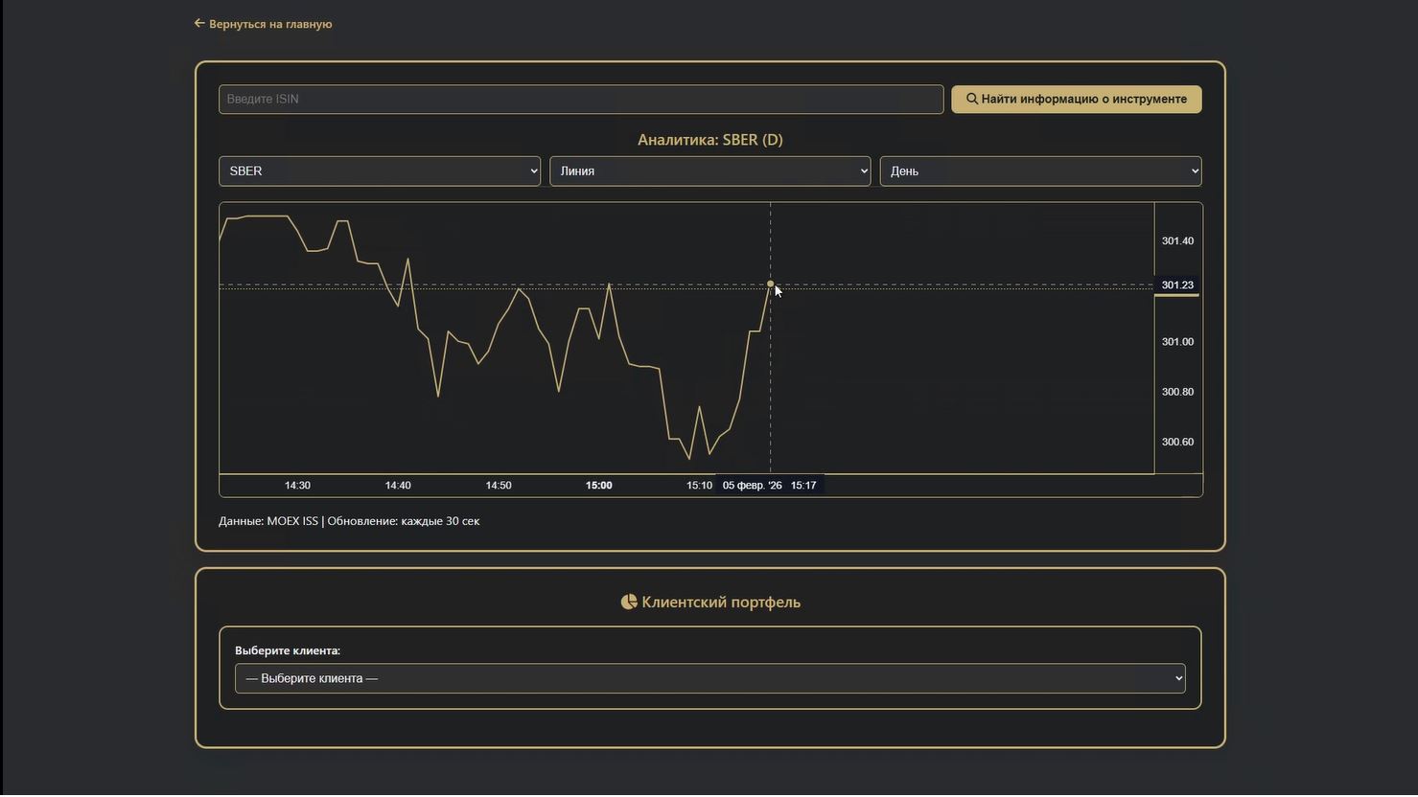Click the 301.40 price axis label
This screenshot has width=1418, height=797.
pos(1177,241)
